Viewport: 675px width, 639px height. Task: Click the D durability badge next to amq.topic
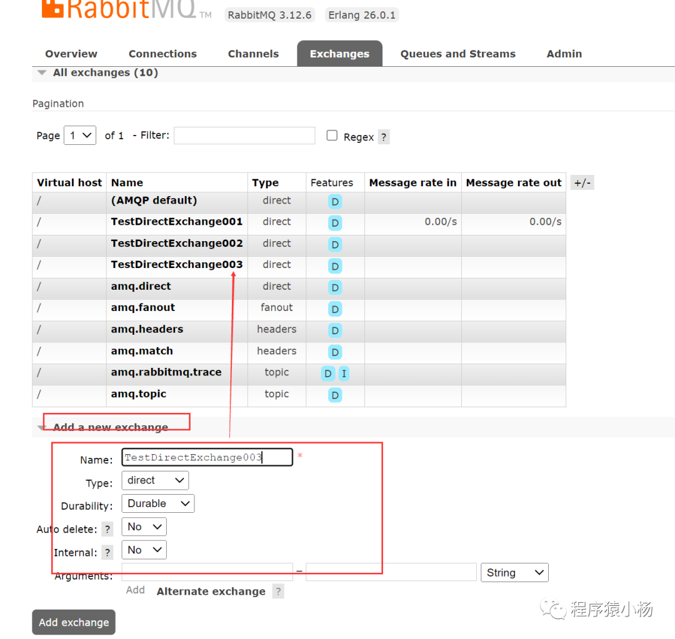(x=336, y=395)
